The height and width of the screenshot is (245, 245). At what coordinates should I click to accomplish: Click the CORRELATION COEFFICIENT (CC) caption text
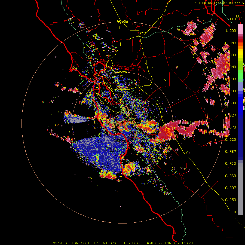(86, 243)
